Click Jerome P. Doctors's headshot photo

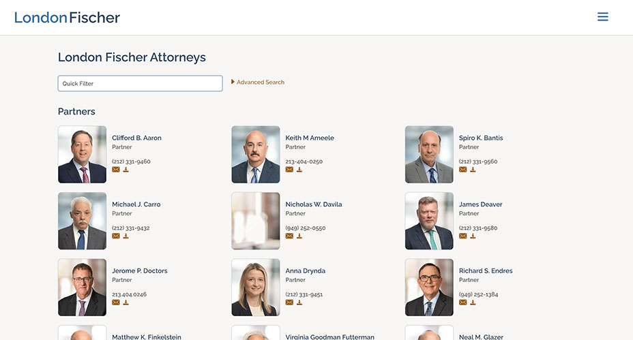(83, 287)
